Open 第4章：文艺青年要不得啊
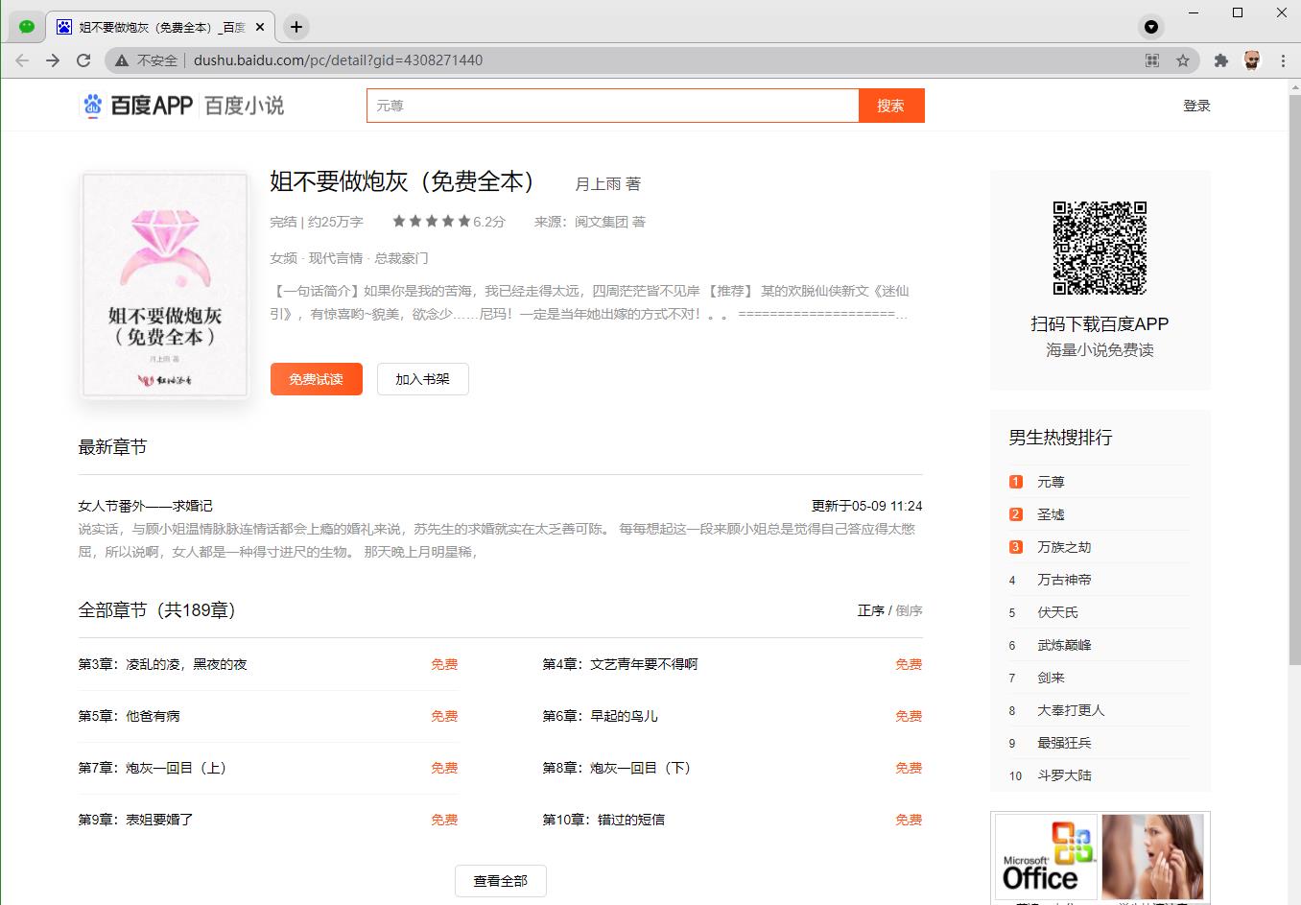The width and height of the screenshot is (1301, 905). [620, 664]
